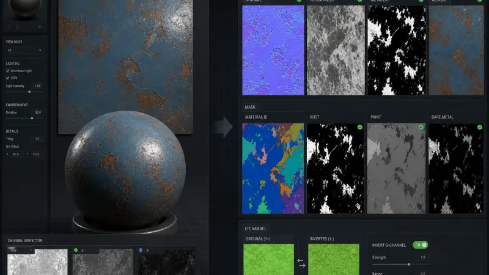This screenshot has width=489, height=275.
Task: Select the Albedo map thumbnail
Action: coord(456,50)
